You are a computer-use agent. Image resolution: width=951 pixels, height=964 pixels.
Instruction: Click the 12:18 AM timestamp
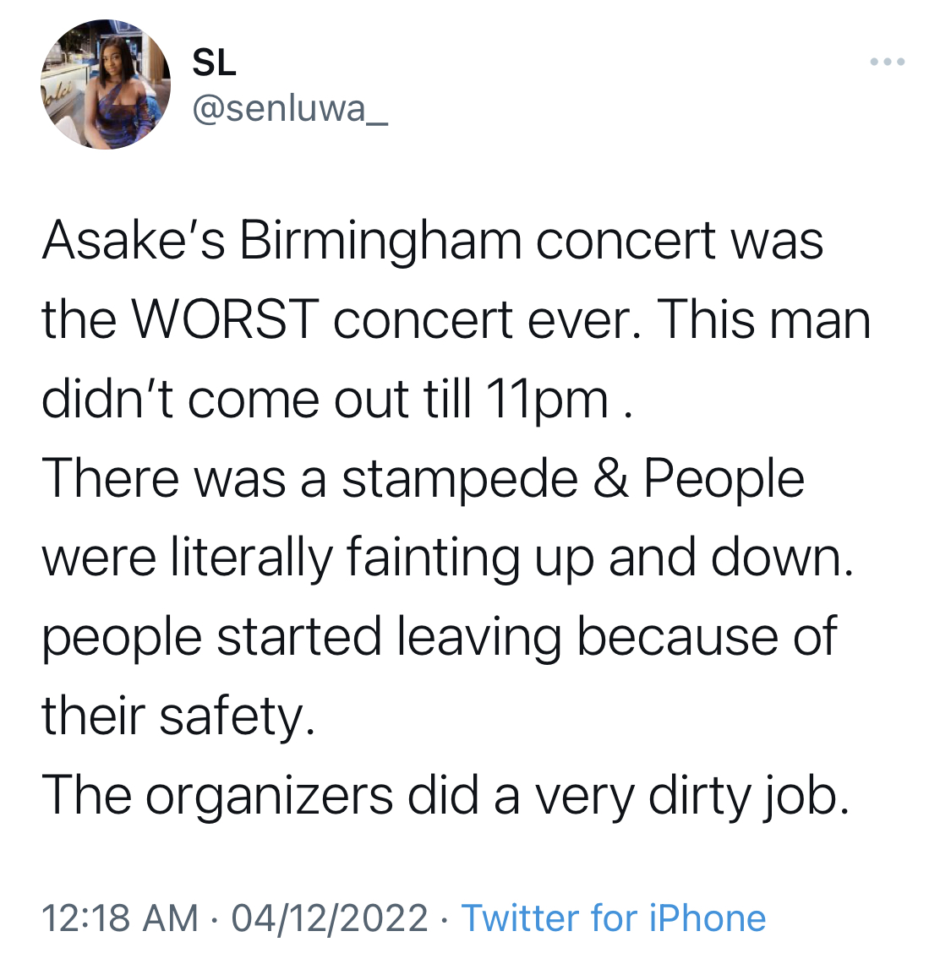120,918
